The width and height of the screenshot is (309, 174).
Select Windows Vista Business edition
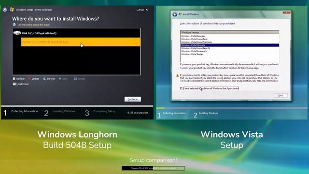tap(230, 36)
